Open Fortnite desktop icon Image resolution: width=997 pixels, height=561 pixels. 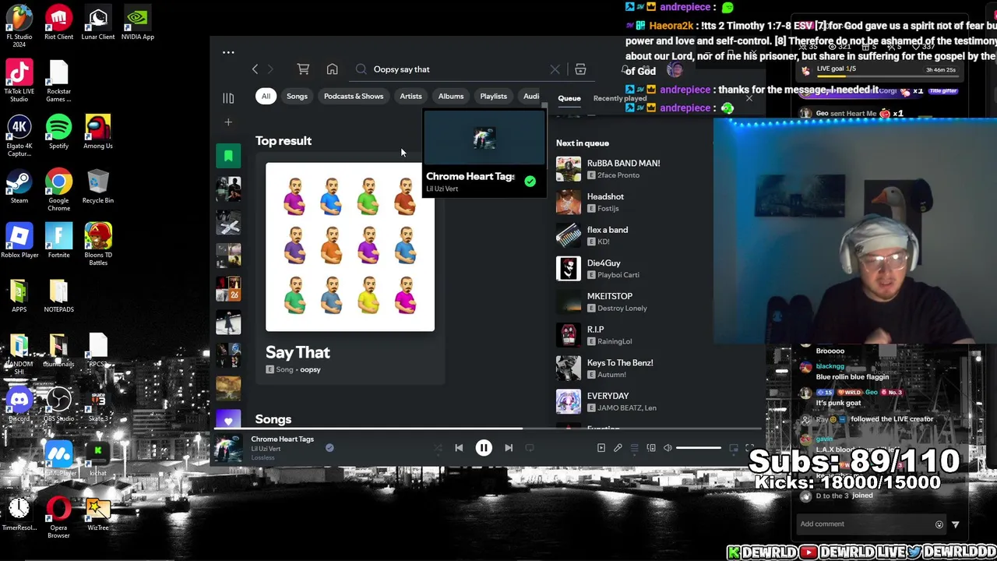click(x=58, y=241)
